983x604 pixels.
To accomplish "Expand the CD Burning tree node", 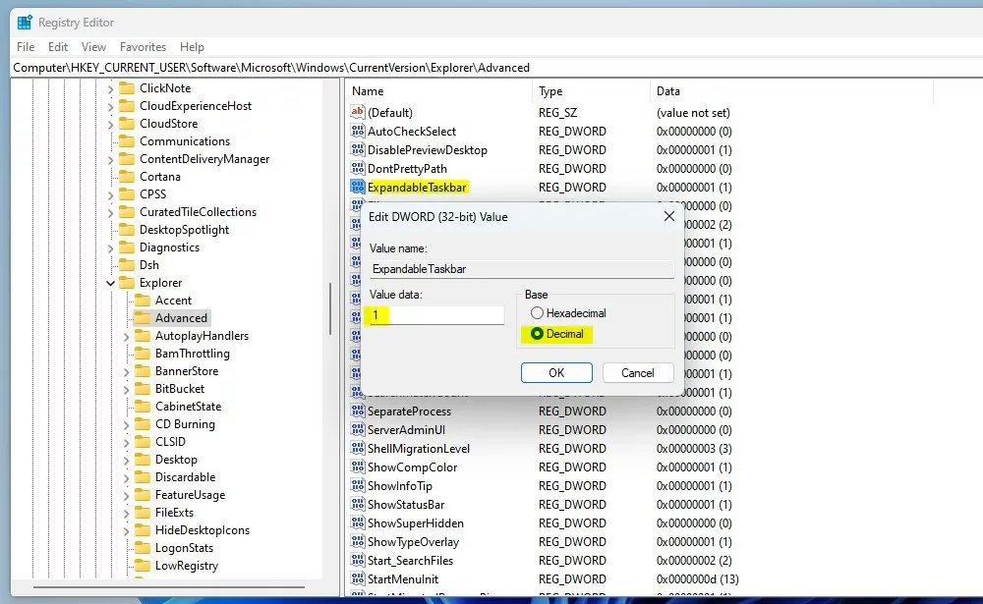I will (x=126, y=425).
